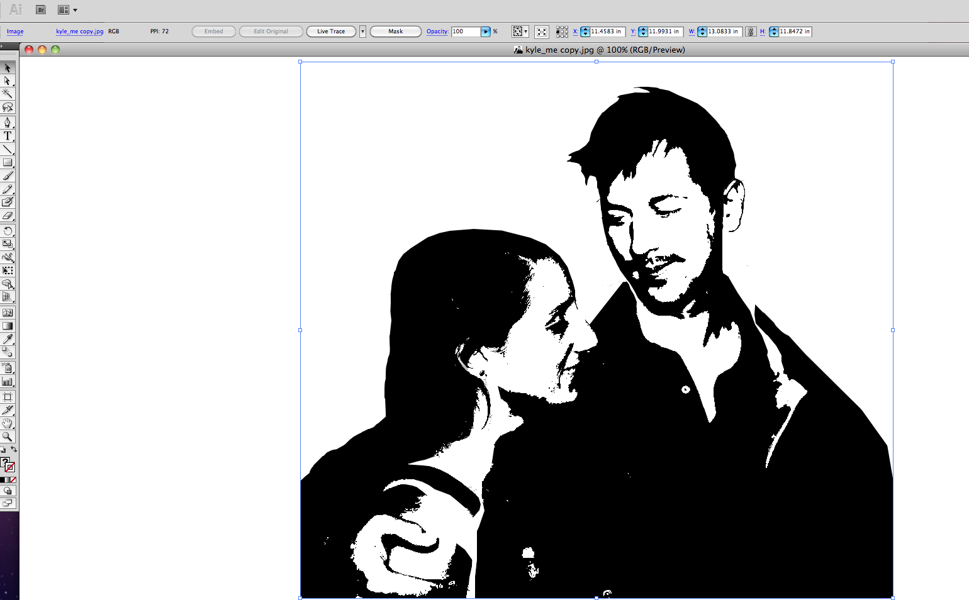Select the Column Graph tool
The width and height of the screenshot is (969, 600).
(x=8, y=381)
